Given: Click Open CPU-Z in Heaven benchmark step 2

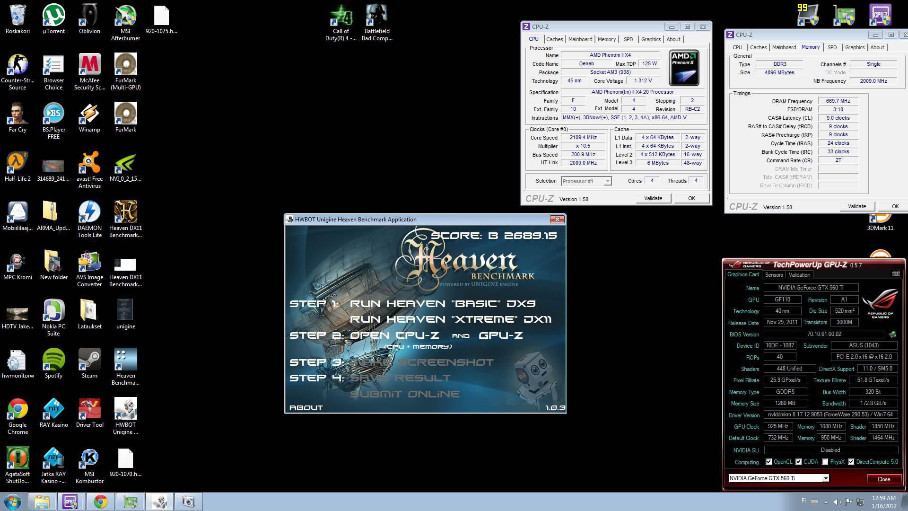Looking at the screenshot, I should (x=394, y=335).
